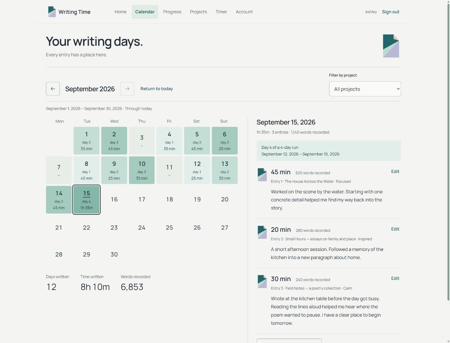The height and width of the screenshot is (343, 450).
Task: Select September 2 day cell
Action: pyautogui.click(x=114, y=141)
